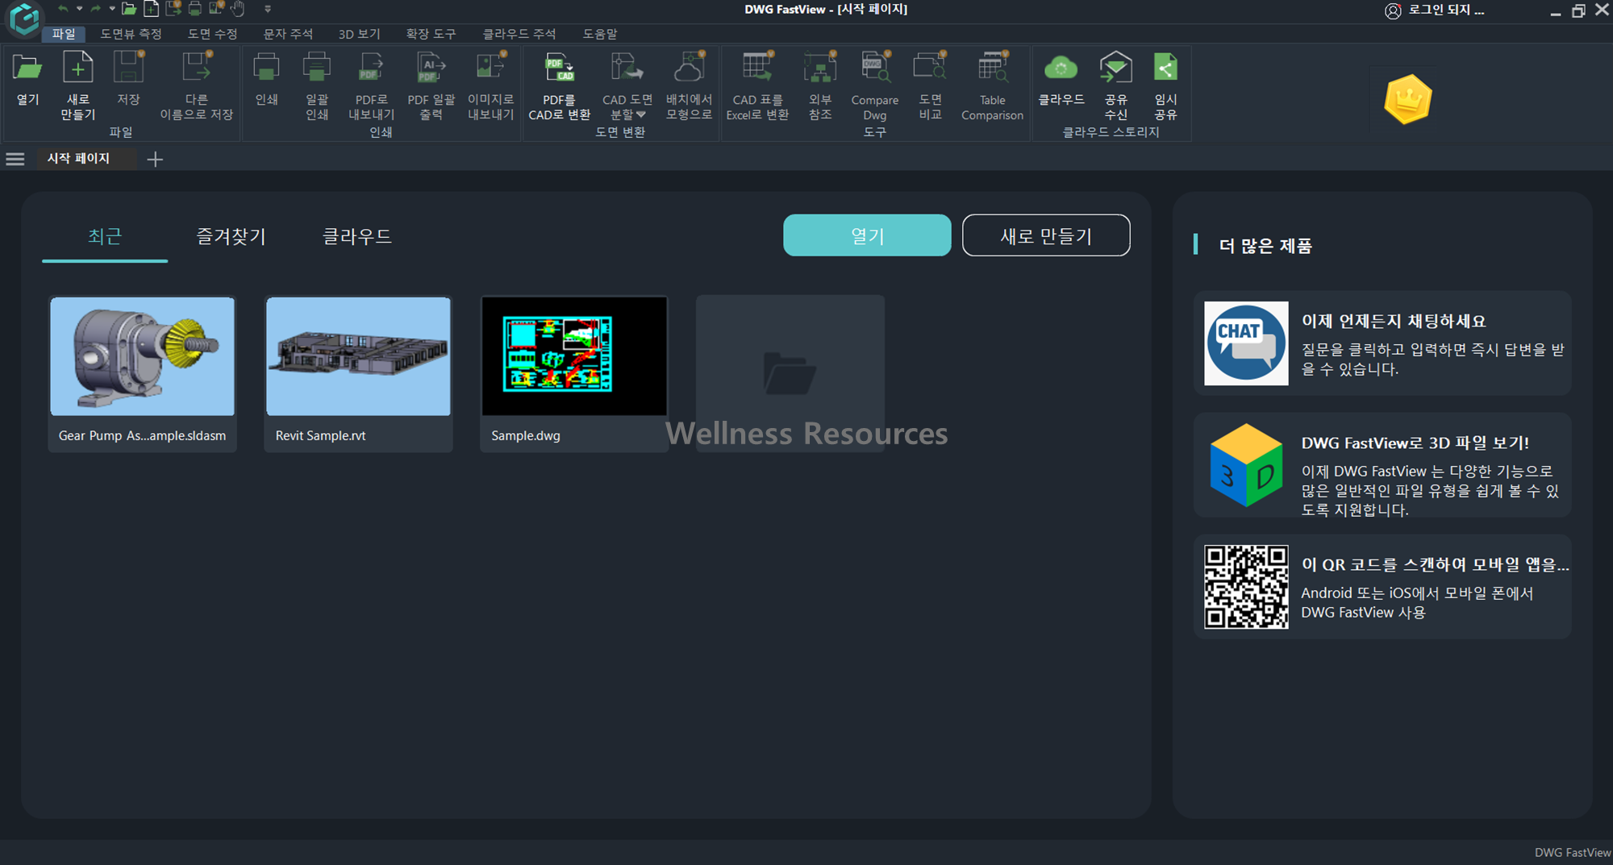The height and width of the screenshot is (865, 1613).
Task: Click the teal 열기 button
Action: click(867, 235)
